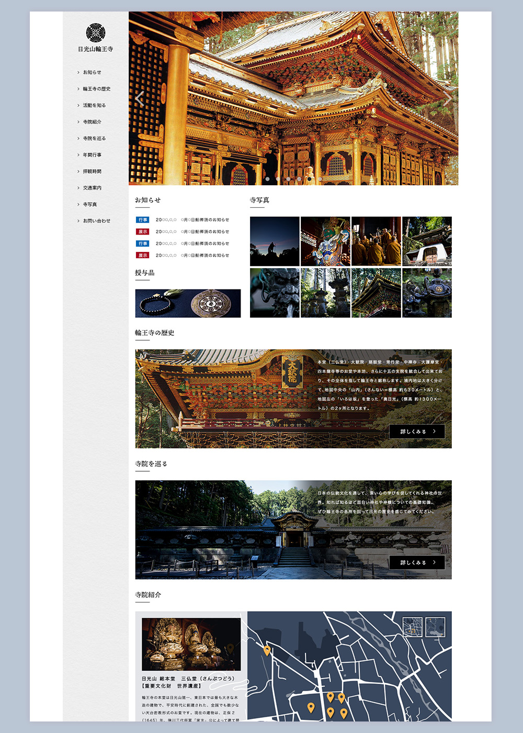This screenshot has height=733, width=523.
Task: Open お問い合わせ in the sidebar menu
Action: (x=96, y=221)
